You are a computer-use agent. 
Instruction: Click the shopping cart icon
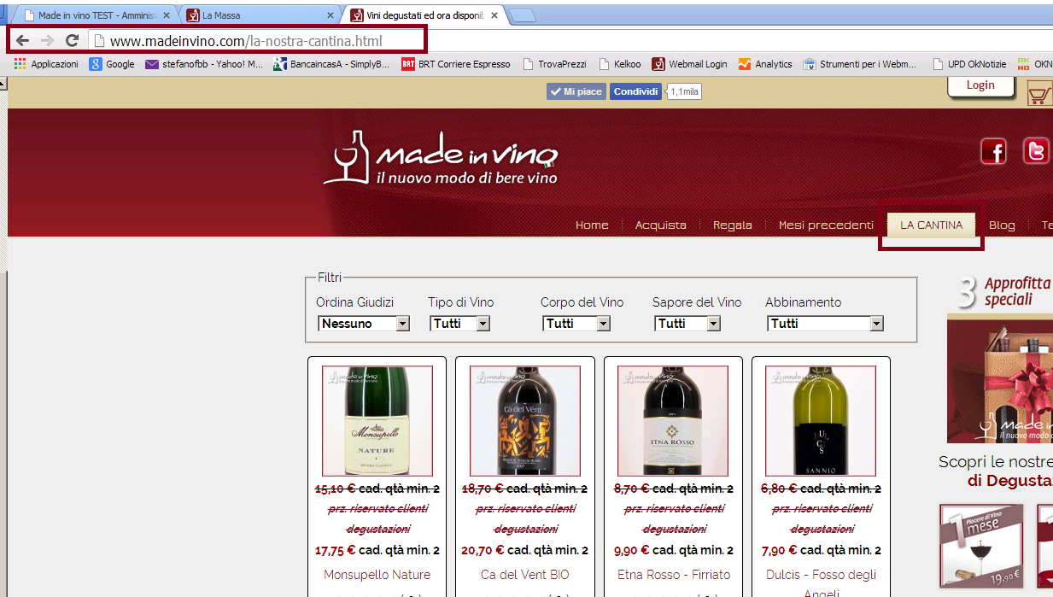pyautogui.click(x=1038, y=94)
